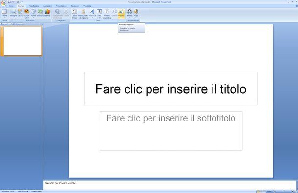Open the quick access toolbar customize arrow
The width and height of the screenshot is (298, 193).
[x=22, y=2]
